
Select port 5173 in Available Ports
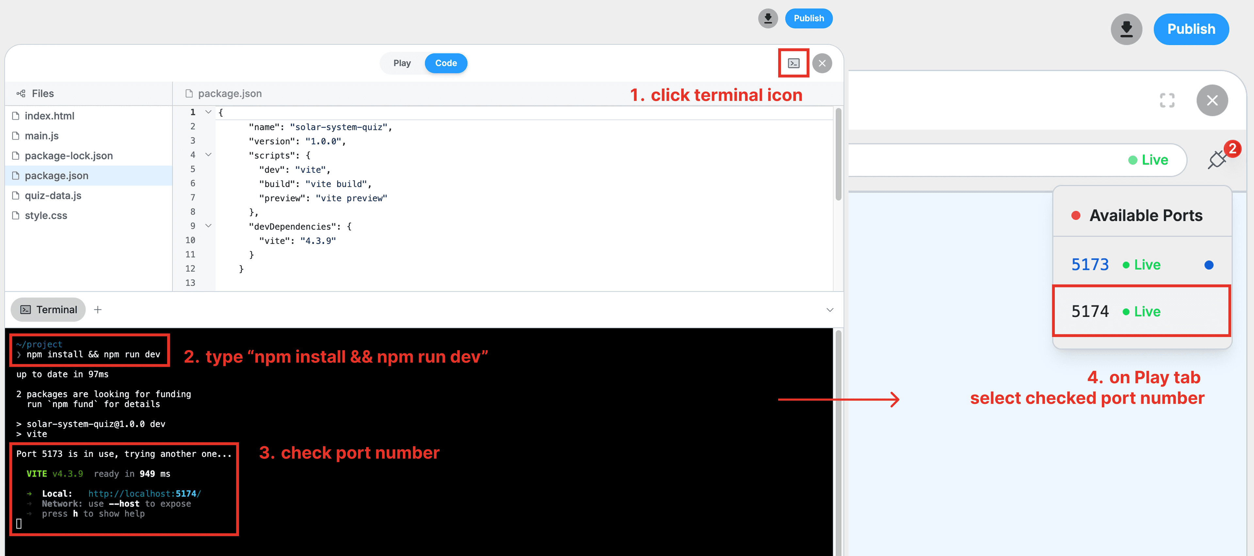click(x=1090, y=264)
